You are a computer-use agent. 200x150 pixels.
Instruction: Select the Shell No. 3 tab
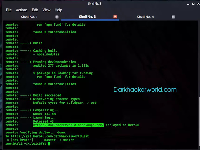pyautogui.click(x=87, y=17)
